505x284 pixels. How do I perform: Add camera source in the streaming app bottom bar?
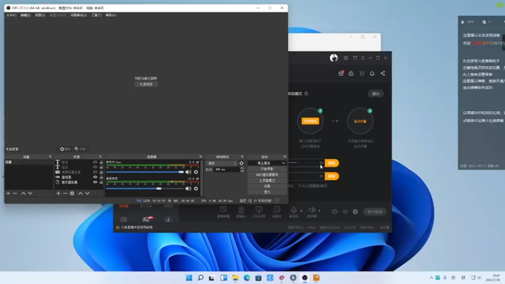(241, 212)
